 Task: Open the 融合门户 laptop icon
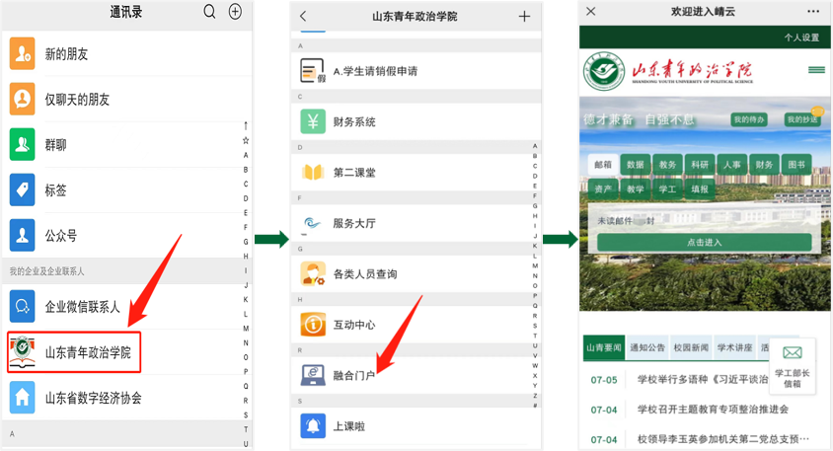pos(313,375)
